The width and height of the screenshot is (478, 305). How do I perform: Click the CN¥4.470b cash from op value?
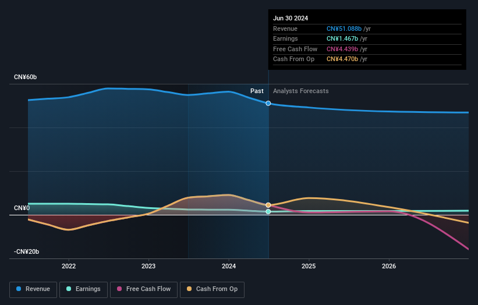click(342, 59)
